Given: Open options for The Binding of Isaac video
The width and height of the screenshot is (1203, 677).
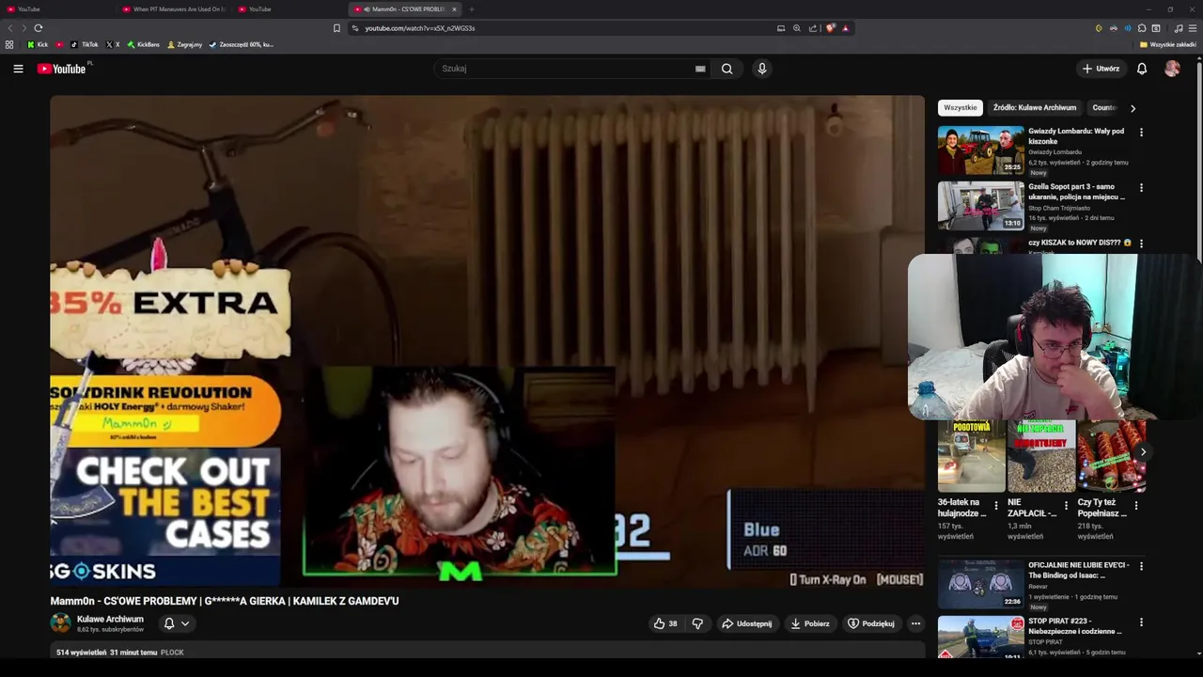Looking at the screenshot, I should tap(1141, 566).
